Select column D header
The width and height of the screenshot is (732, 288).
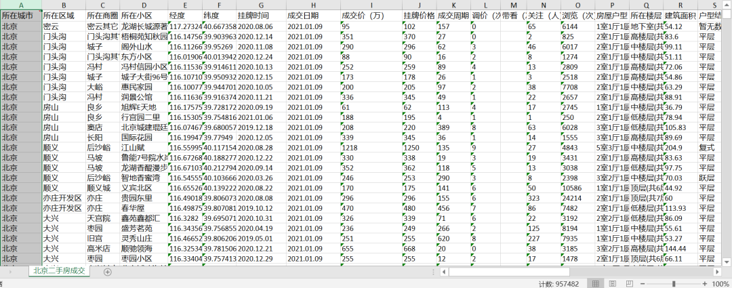(x=144, y=5)
